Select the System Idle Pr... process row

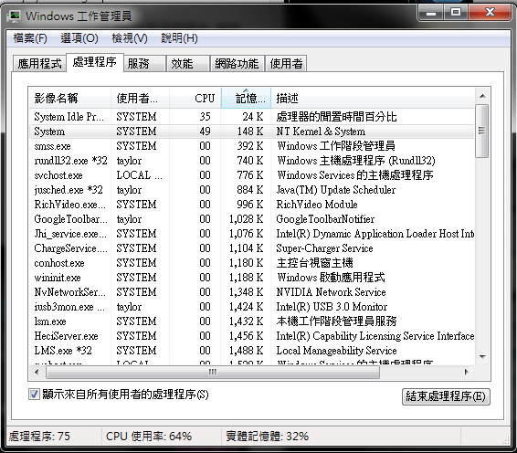pyautogui.click(x=251, y=117)
